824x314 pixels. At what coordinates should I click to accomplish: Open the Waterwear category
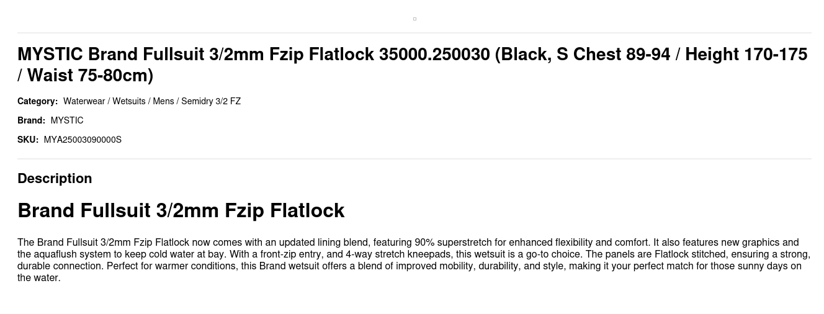pos(84,101)
